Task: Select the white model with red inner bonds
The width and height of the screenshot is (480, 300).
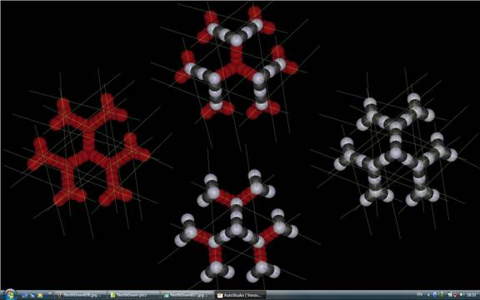Action: pos(237,227)
